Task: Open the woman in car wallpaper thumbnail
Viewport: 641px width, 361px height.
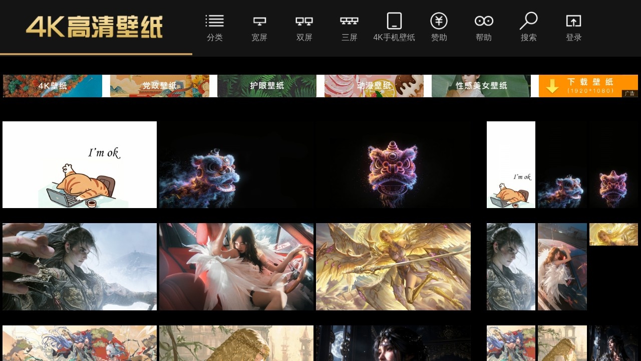Action: coord(236,266)
